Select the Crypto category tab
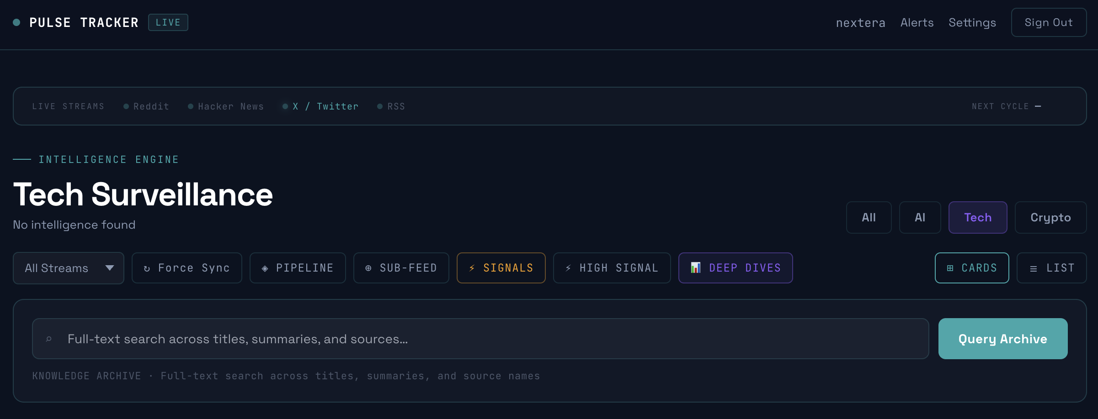Image resolution: width=1098 pixels, height=419 pixels. (x=1050, y=217)
